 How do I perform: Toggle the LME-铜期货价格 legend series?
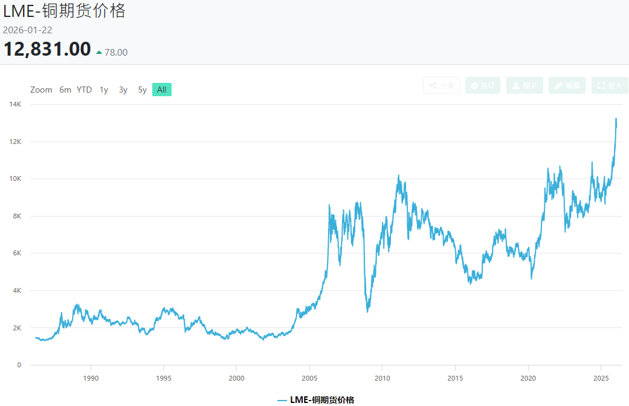pos(316,399)
